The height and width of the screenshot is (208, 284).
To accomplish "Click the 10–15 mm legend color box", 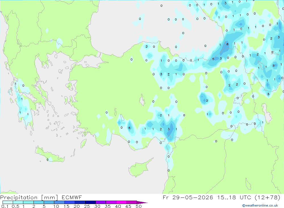I will [59, 202].
